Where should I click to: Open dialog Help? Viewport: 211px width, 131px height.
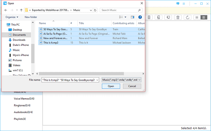tap(140, 17)
